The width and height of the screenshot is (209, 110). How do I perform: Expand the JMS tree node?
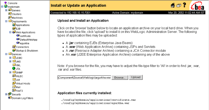click(x=10, y=61)
